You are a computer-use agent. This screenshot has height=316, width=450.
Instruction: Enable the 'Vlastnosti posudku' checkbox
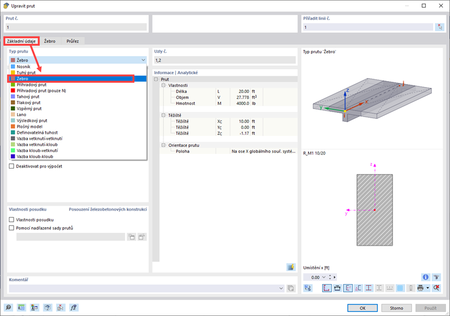point(11,220)
